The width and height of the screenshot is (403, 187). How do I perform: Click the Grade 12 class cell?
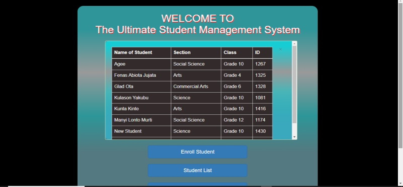233,120
